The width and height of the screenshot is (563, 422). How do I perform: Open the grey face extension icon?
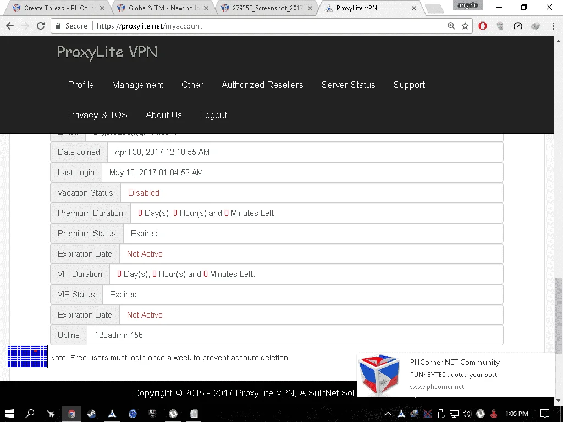point(500,26)
